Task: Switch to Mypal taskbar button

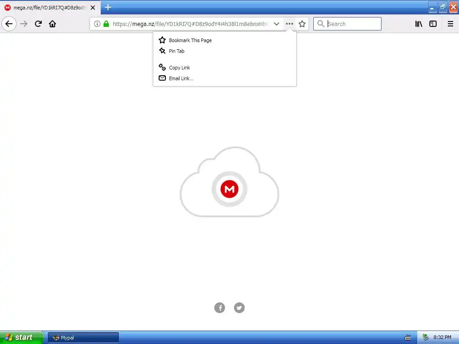Action: pyautogui.click(x=83, y=338)
